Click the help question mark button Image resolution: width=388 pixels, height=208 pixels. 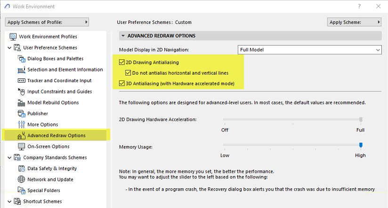pyautogui.click(x=360, y=7)
